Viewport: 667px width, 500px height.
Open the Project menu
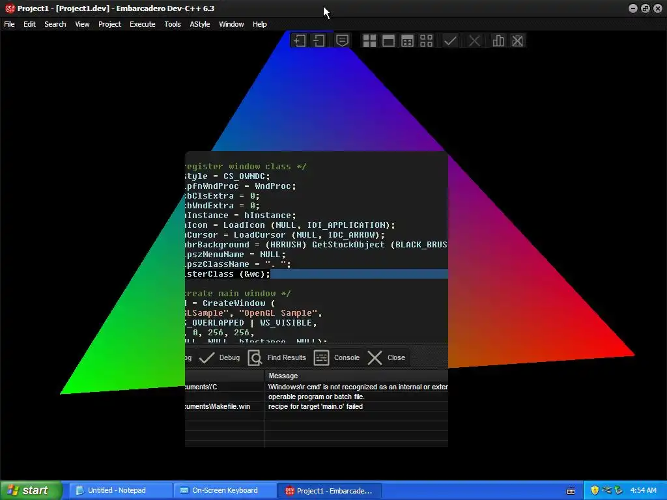click(x=109, y=24)
